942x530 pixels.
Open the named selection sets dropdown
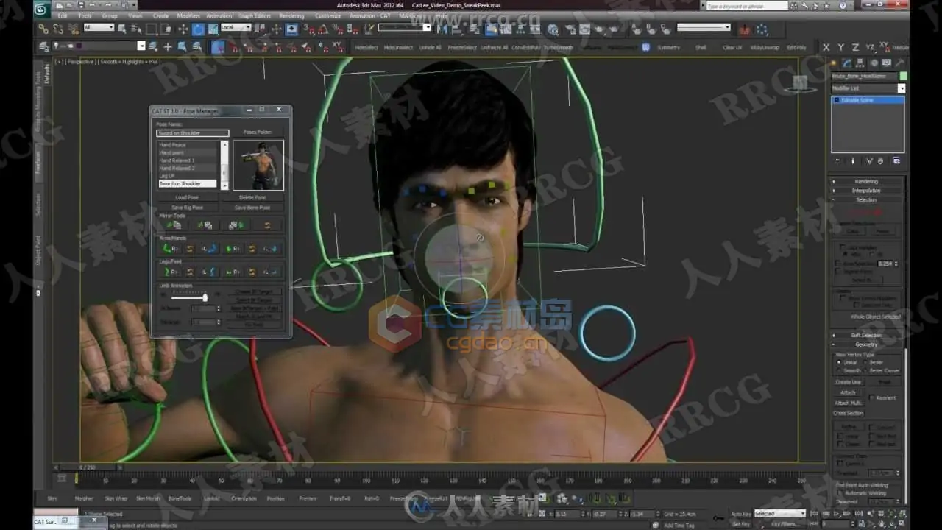pos(405,27)
